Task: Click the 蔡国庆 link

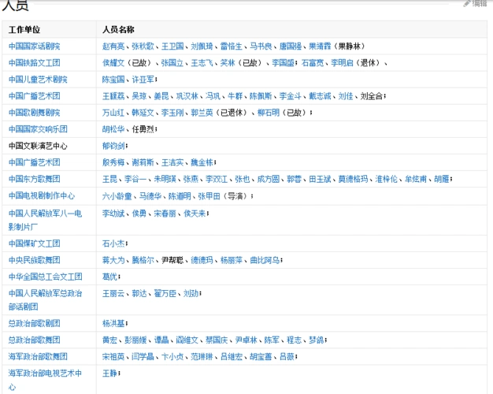Action: click(x=217, y=340)
